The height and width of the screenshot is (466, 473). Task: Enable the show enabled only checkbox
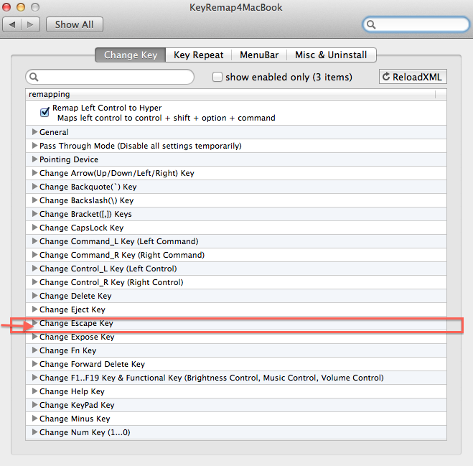coord(217,77)
